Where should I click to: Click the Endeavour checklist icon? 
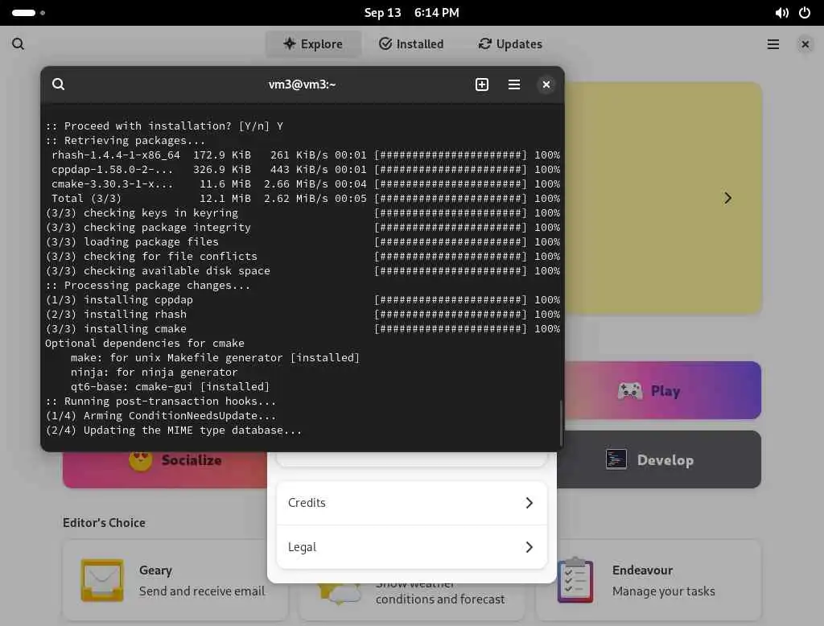575,580
